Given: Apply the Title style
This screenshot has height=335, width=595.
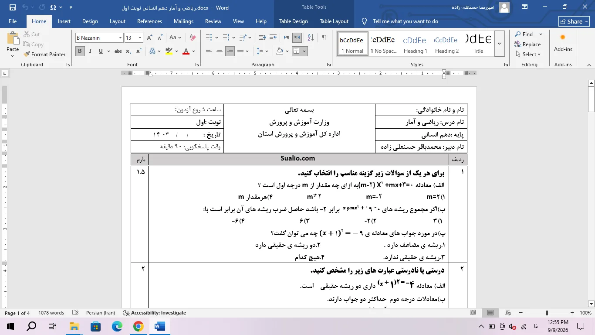Looking at the screenshot, I should click(478, 43).
